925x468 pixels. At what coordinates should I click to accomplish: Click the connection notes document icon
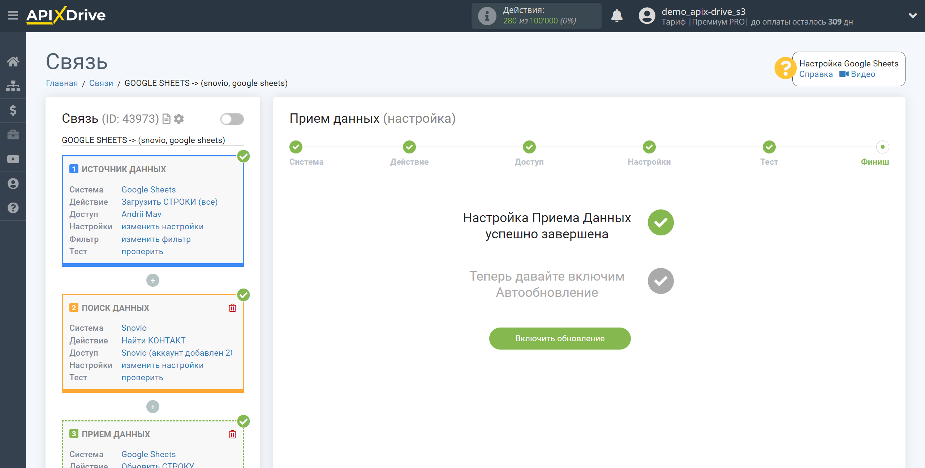pos(167,119)
